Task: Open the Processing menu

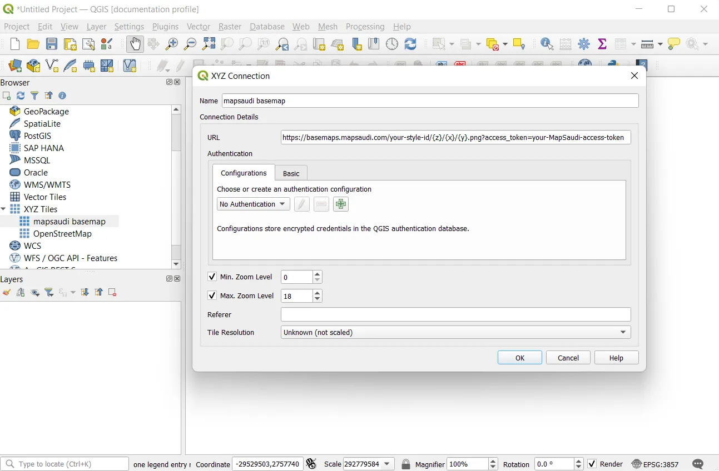Action: coord(365,27)
